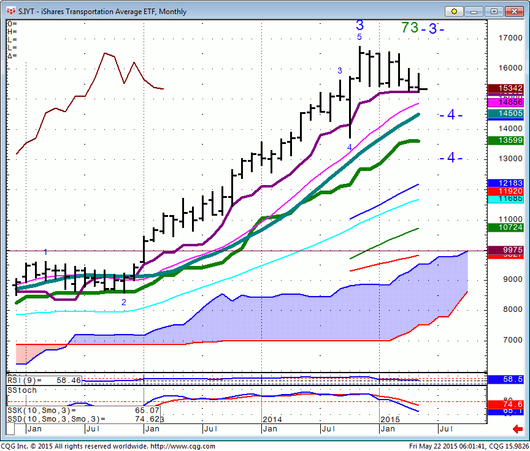
Task: Click the small box left of time axis
Action: [x=10, y=429]
